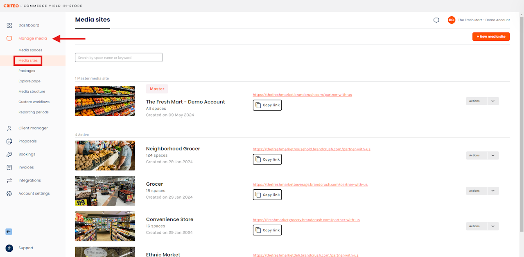Select Media spaces in sidebar submenu

coord(30,50)
